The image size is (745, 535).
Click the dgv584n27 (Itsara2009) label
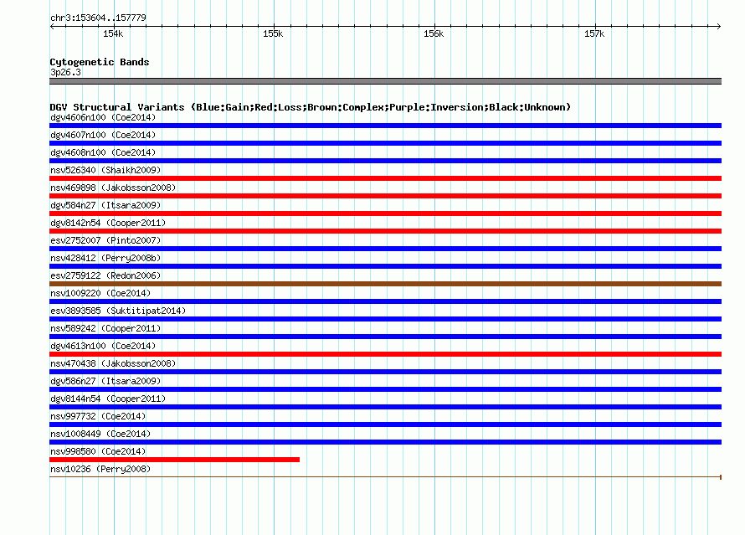[105, 205]
